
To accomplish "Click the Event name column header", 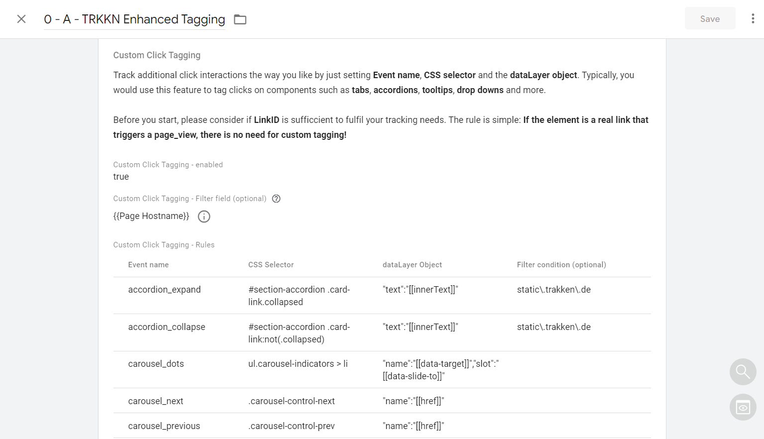I will coord(148,264).
